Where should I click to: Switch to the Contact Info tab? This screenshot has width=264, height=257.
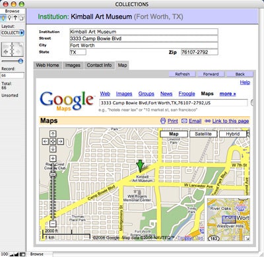99,65
